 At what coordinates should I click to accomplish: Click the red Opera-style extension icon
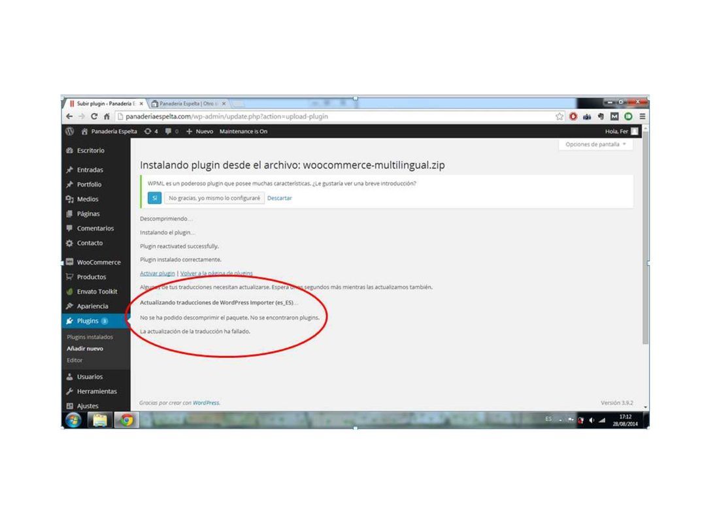click(x=573, y=117)
